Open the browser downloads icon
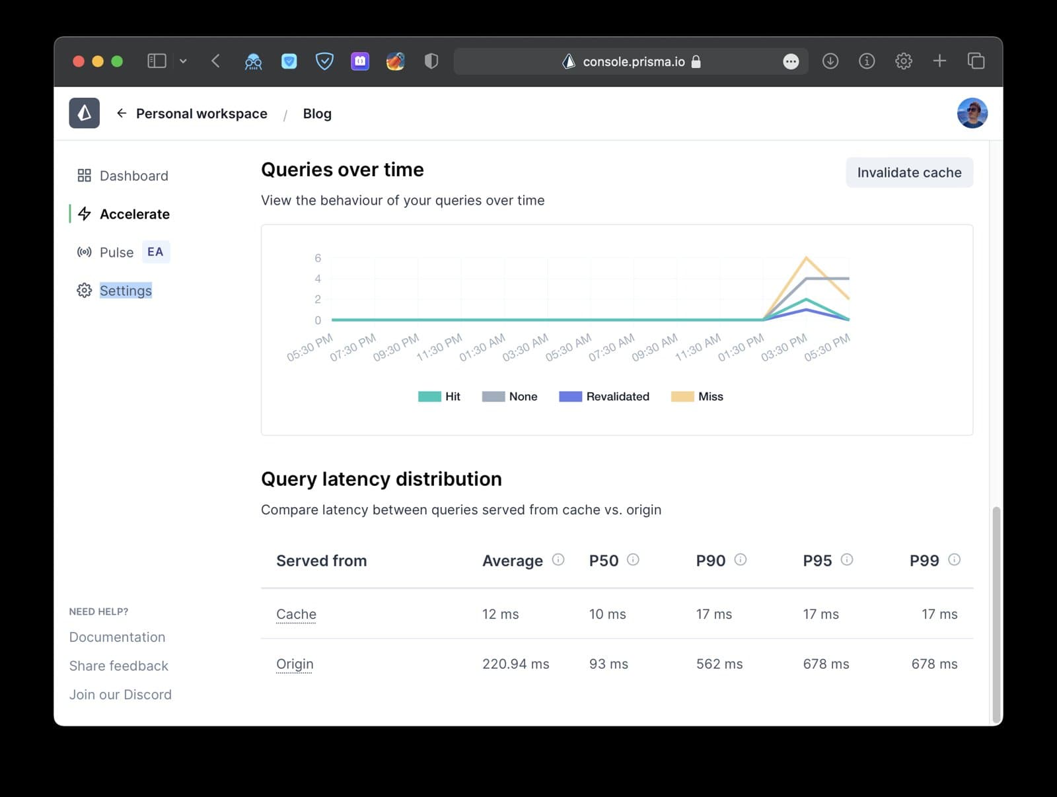Screen dimensions: 1057x797 pos(830,61)
